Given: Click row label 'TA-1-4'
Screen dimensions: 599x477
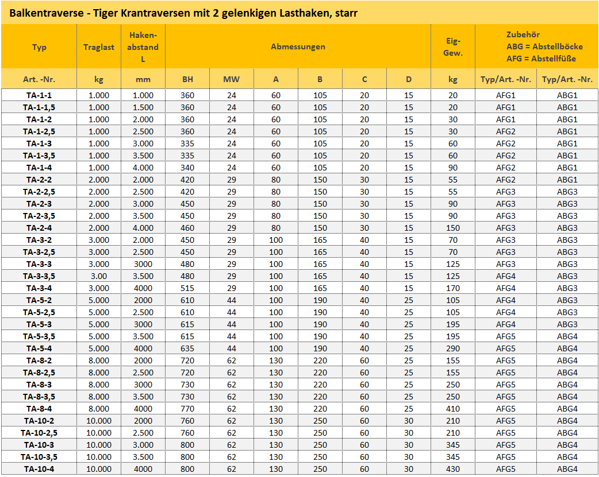Looking at the screenshot, I should (39, 168).
